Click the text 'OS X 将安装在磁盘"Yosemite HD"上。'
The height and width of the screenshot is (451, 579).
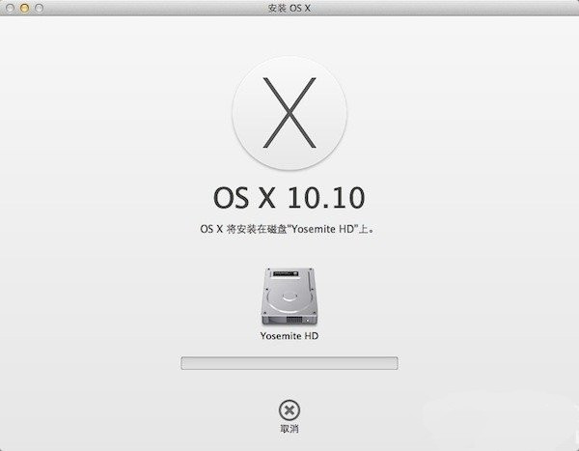coord(288,229)
